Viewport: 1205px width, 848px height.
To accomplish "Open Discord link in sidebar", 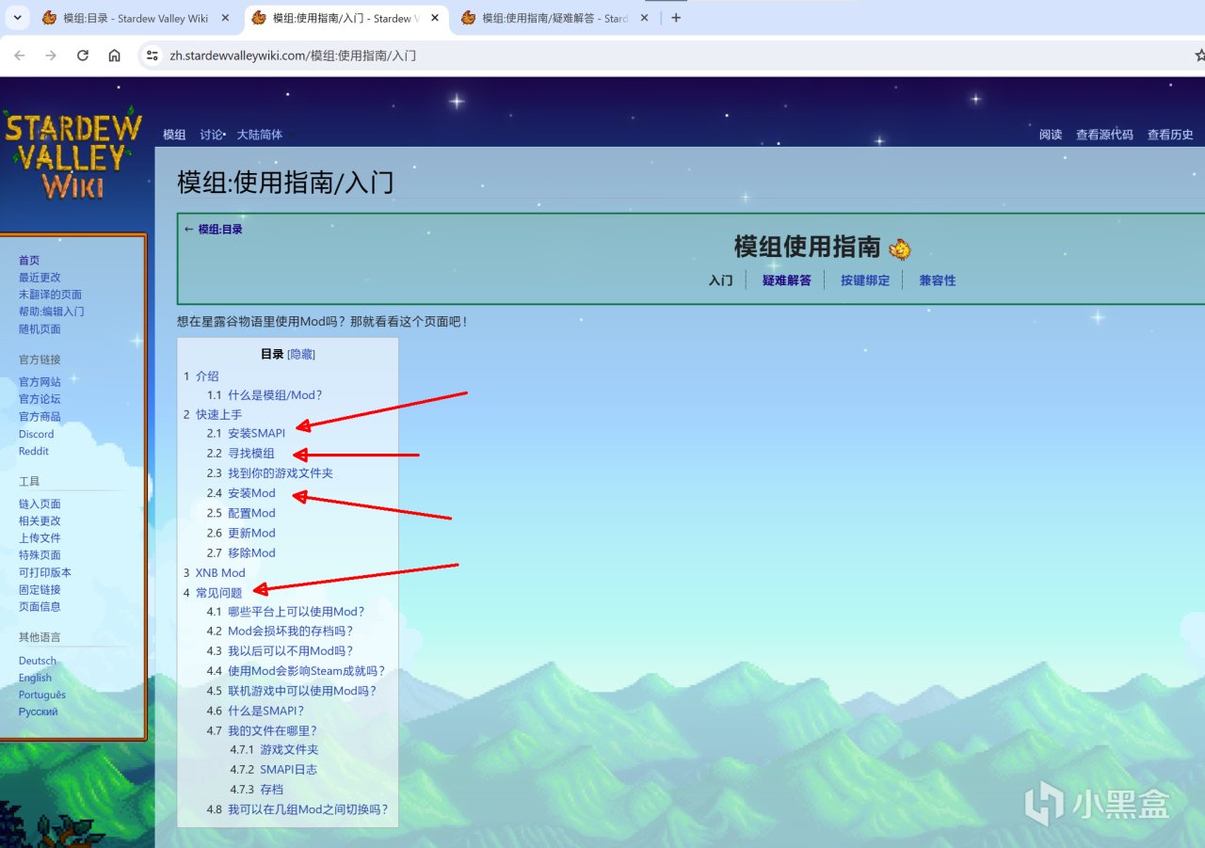I will [x=36, y=434].
